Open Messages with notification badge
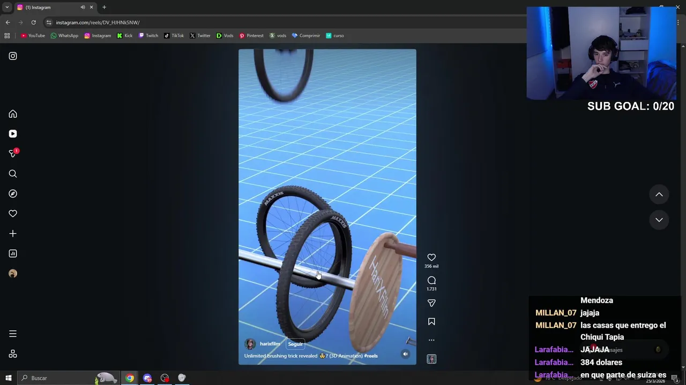 point(13,153)
